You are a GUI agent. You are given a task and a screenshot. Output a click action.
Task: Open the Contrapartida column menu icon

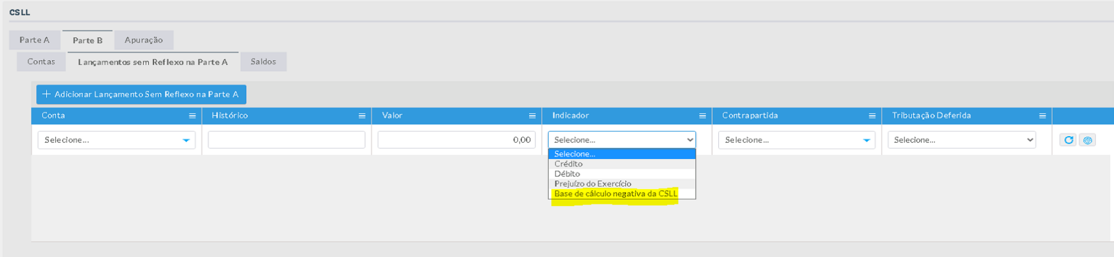[872, 116]
